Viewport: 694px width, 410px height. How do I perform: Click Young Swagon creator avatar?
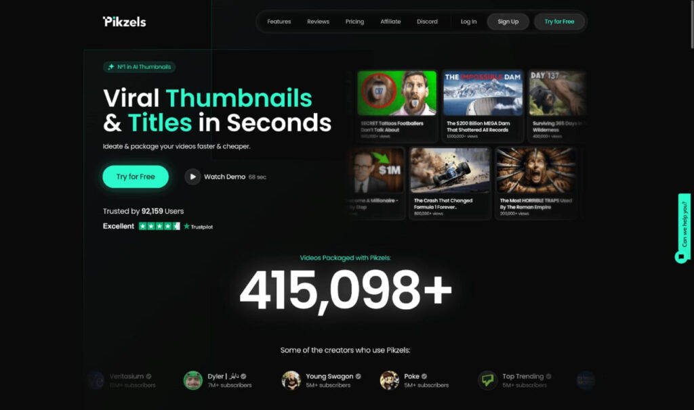pos(291,380)
